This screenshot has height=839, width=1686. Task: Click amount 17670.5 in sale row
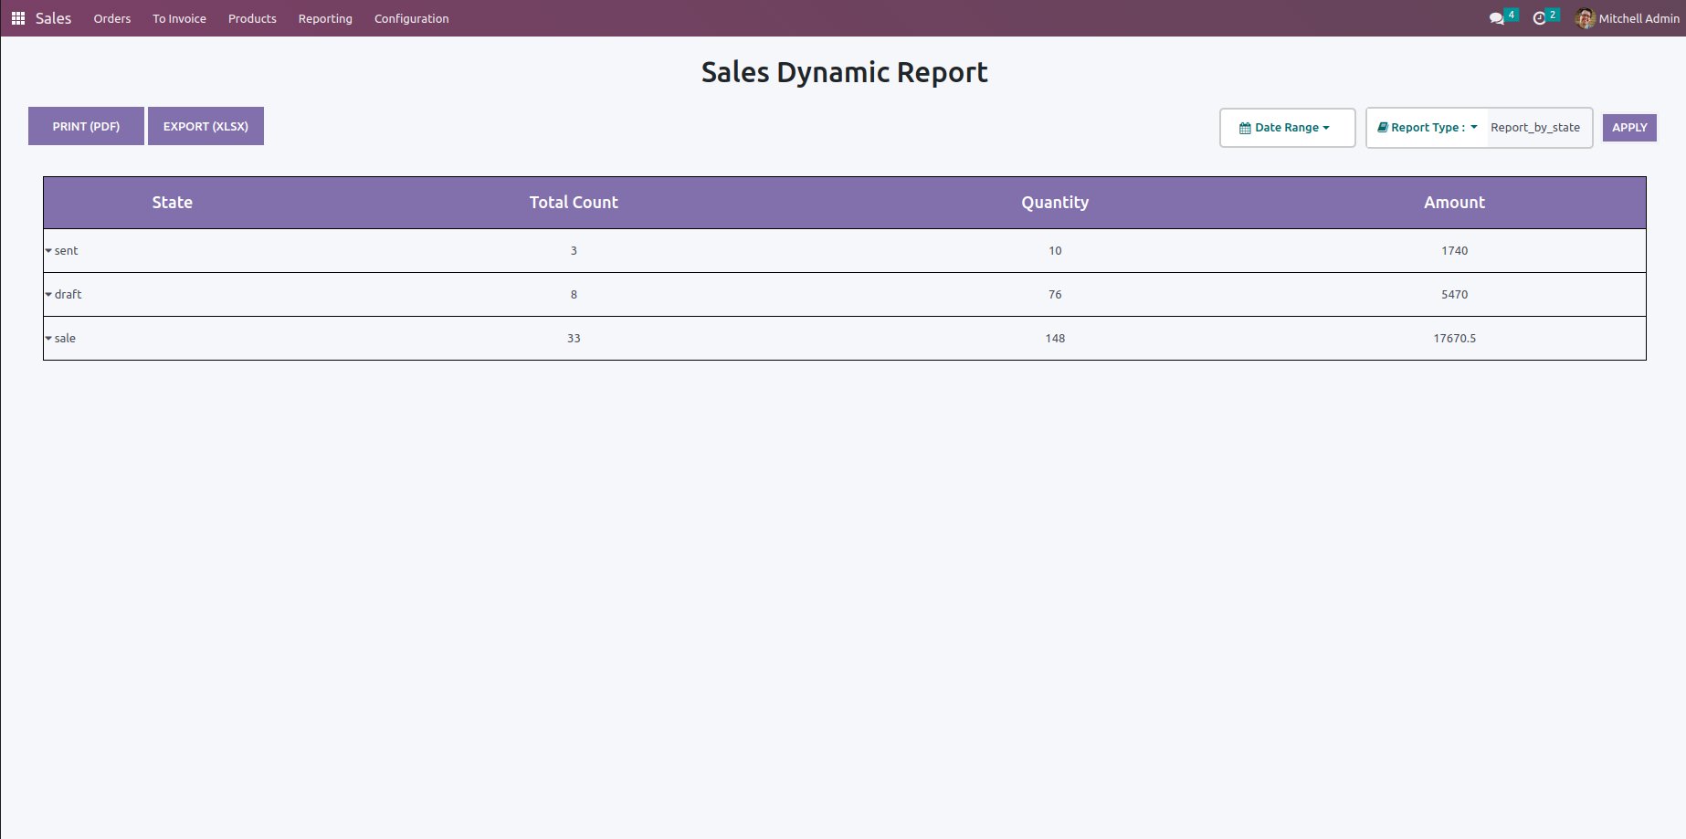pos(1454,338)
